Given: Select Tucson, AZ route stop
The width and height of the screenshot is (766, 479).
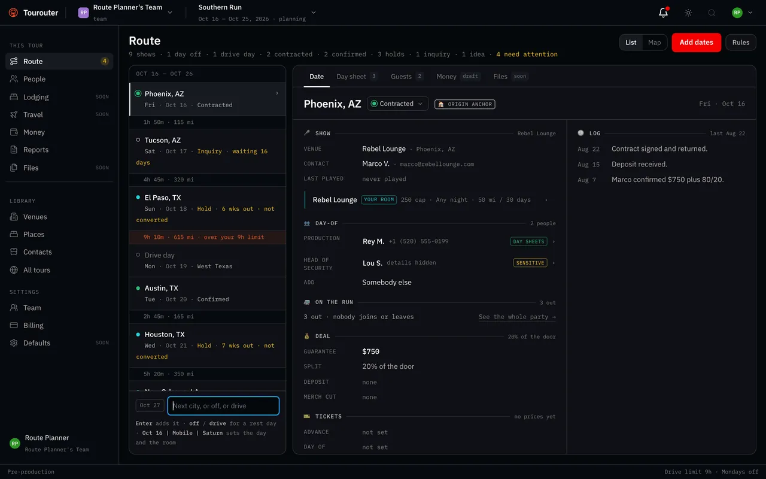Looking at the screenshot, I should tap(207, 151).
